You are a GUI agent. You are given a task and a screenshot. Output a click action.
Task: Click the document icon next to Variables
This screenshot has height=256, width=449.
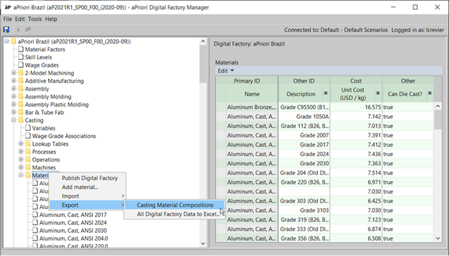click(28, 128)
